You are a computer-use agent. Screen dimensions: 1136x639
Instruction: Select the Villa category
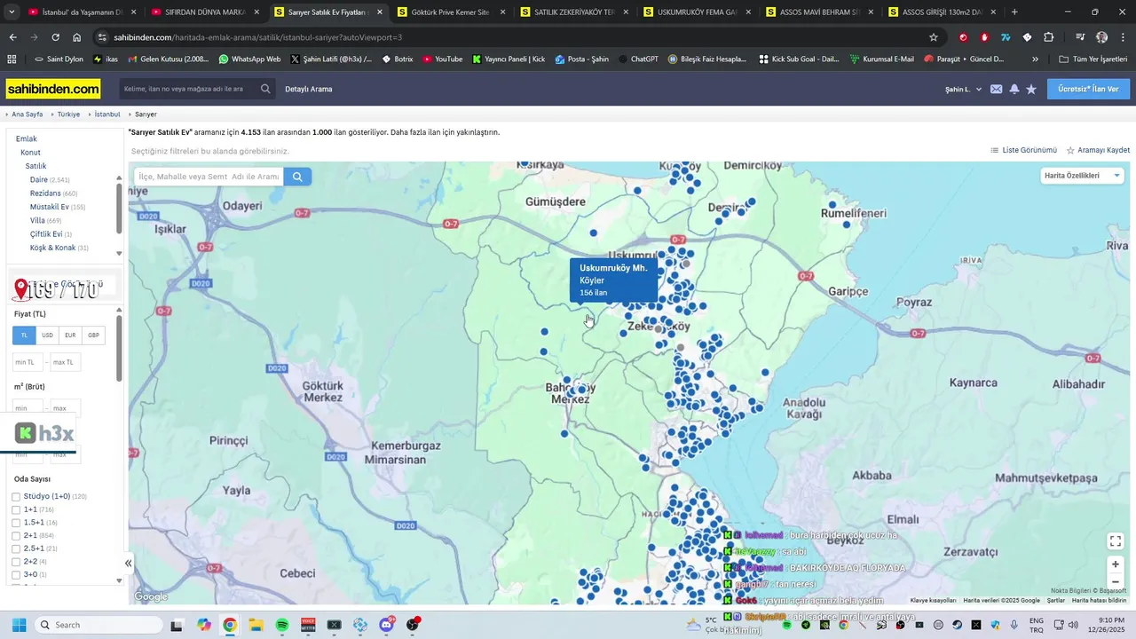point(37,220)
